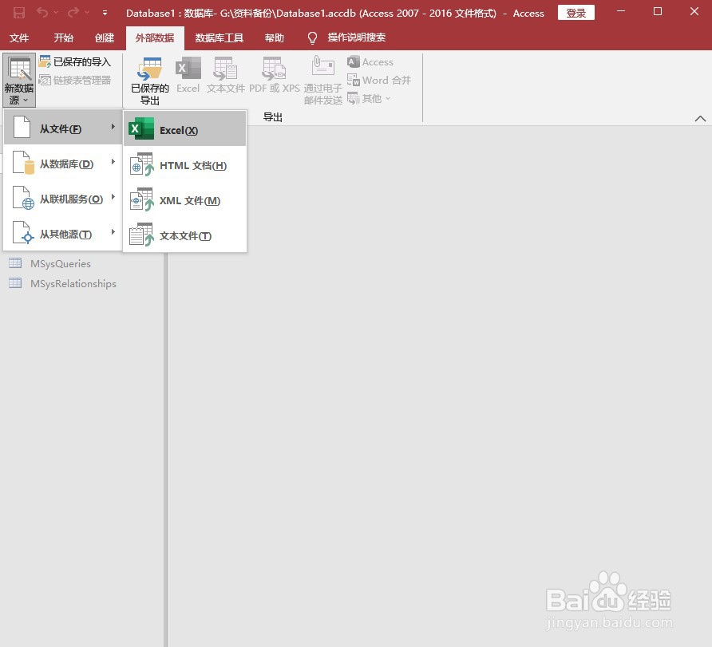This screenshot has height=647, width=712.
Task: Open the 文件 tab
Action: click(x=19, y=37)
